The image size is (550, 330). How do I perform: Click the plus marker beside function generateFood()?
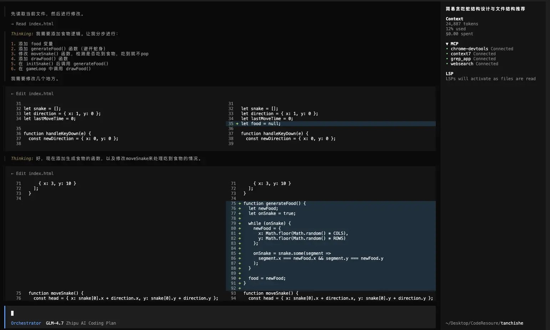click(x=239, y=203)
